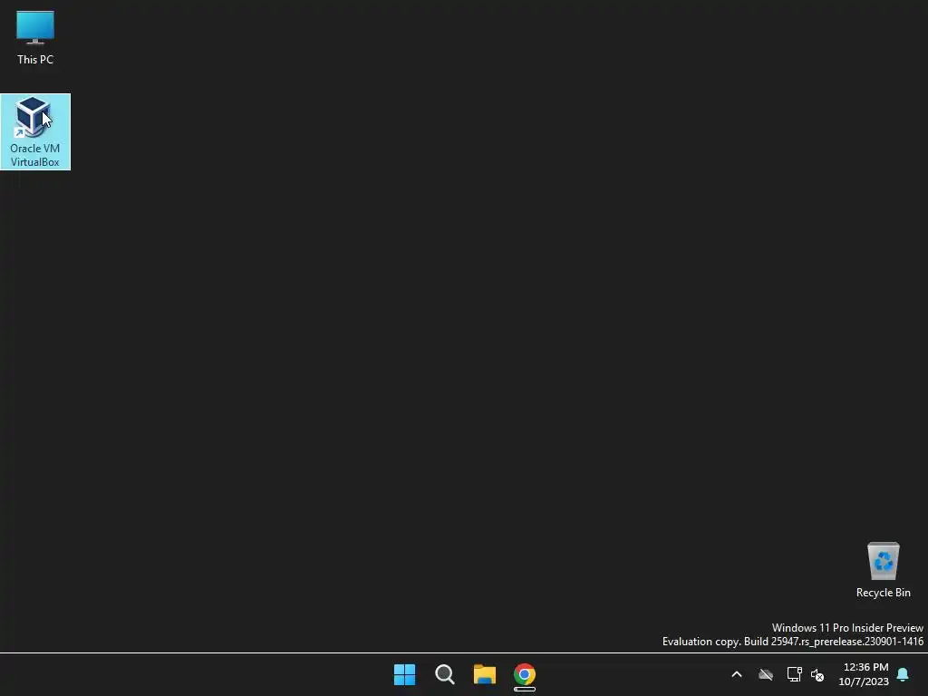Image resolution: width=928 pixels, height=696 pixels.
Task: Open the notifications bell
Action: click(x=904, y=674)
